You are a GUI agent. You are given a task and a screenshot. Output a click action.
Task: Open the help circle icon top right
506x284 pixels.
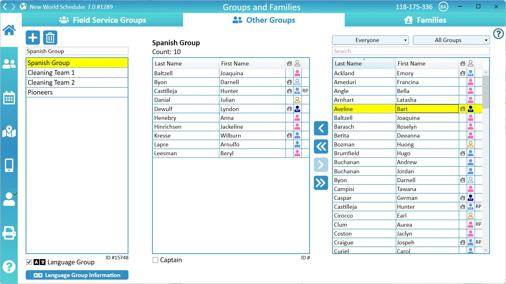click(498, 34)
